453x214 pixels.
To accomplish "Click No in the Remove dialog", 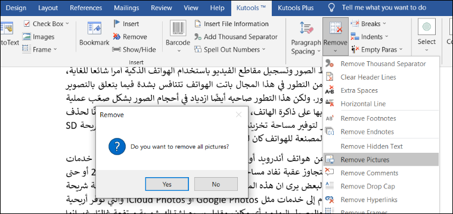I will tap(216, 184).
